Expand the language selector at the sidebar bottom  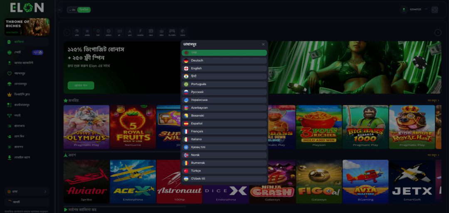27,191
